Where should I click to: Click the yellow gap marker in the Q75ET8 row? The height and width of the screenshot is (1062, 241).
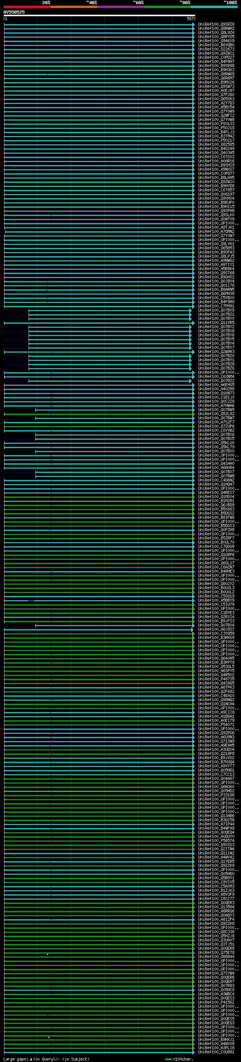[48, 954]
